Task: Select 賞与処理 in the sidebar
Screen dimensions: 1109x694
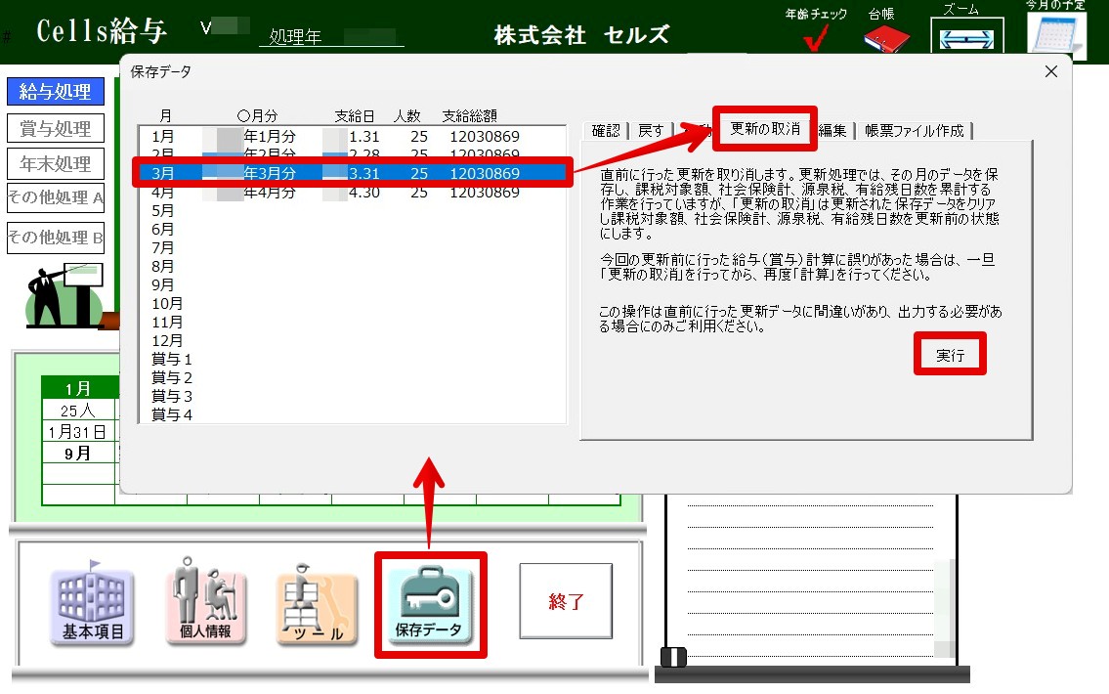Action: tap(55, 128)
